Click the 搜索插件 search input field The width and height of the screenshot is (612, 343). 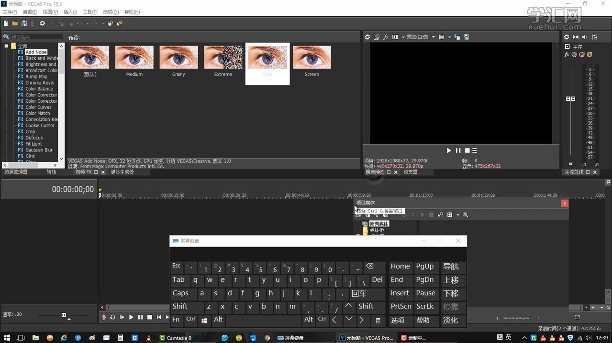[36, 37]
